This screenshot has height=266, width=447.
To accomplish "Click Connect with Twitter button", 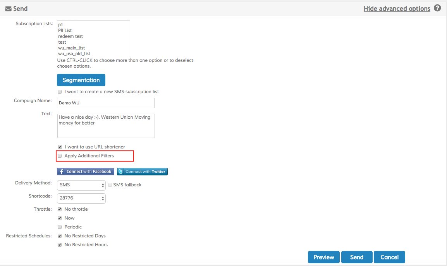I will click(142, 172).
